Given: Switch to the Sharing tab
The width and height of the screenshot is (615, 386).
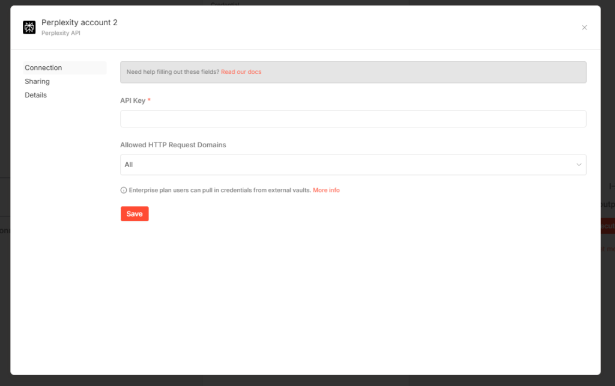Looking at the screenshot, I should [x=37, y=82].
